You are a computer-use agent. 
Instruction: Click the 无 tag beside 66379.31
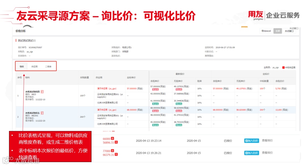click(116, 154)
